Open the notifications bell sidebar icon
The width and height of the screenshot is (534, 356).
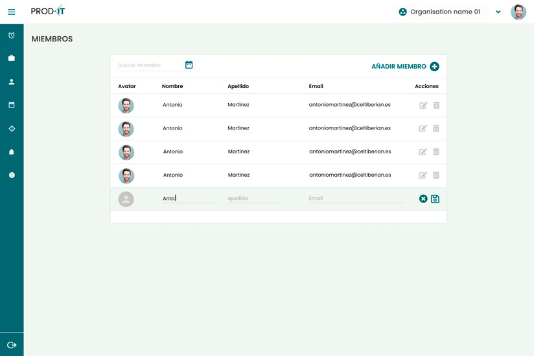point(12,152)
